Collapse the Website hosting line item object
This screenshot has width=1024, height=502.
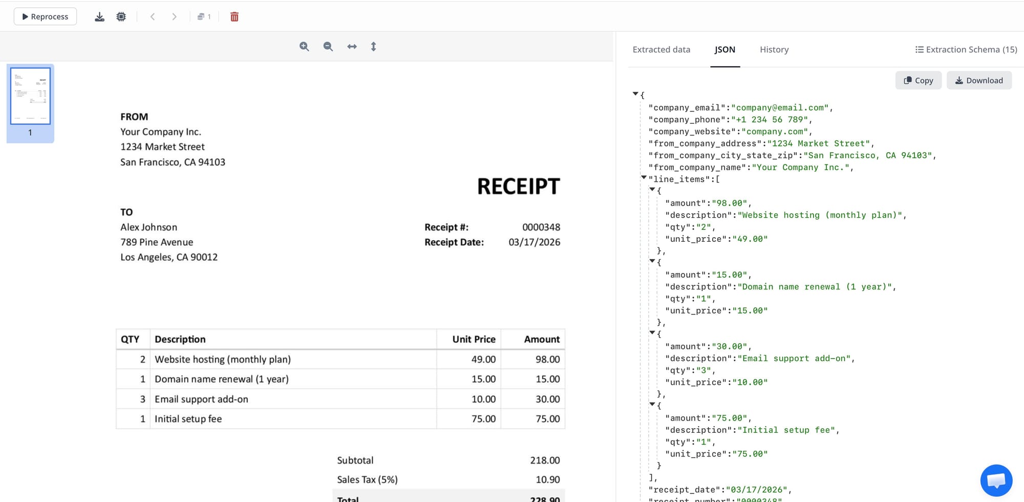[652, 190]
